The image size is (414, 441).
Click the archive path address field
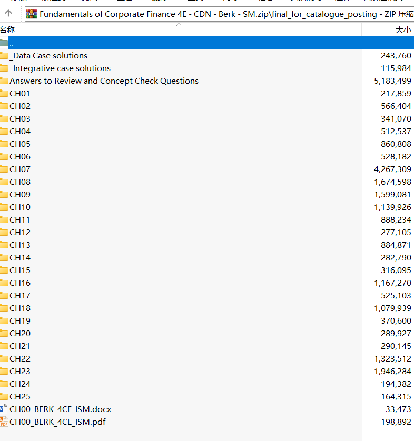coord(220,14)
